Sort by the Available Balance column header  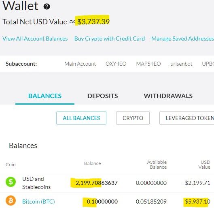[157, 165]
